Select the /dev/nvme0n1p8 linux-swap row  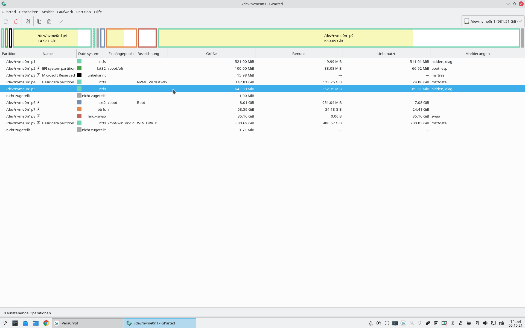[x=164, y=116]
